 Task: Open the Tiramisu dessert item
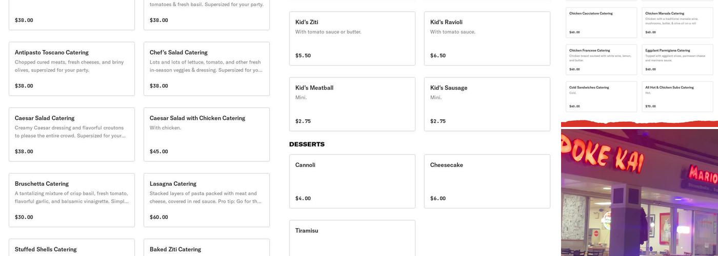(x=352, y=238)
